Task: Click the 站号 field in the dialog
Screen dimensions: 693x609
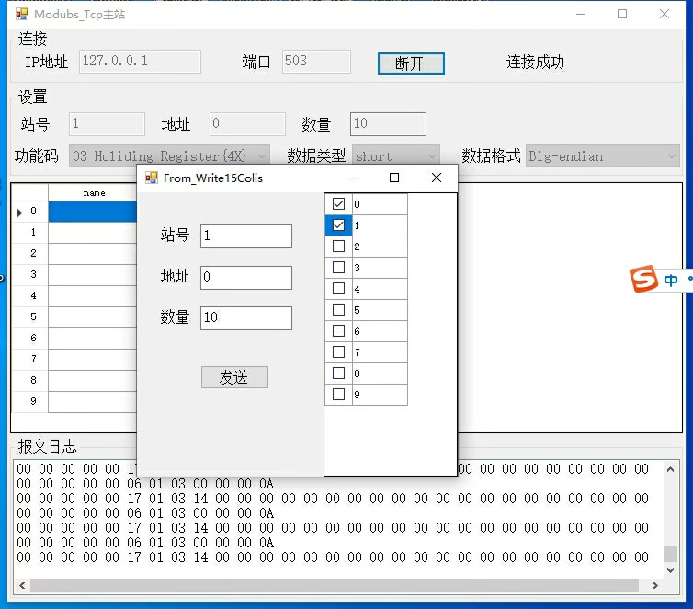Action: (245, 236)
